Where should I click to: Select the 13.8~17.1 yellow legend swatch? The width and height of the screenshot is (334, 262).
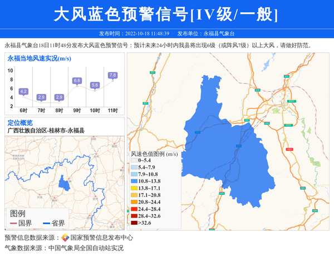tap(134, 189)
